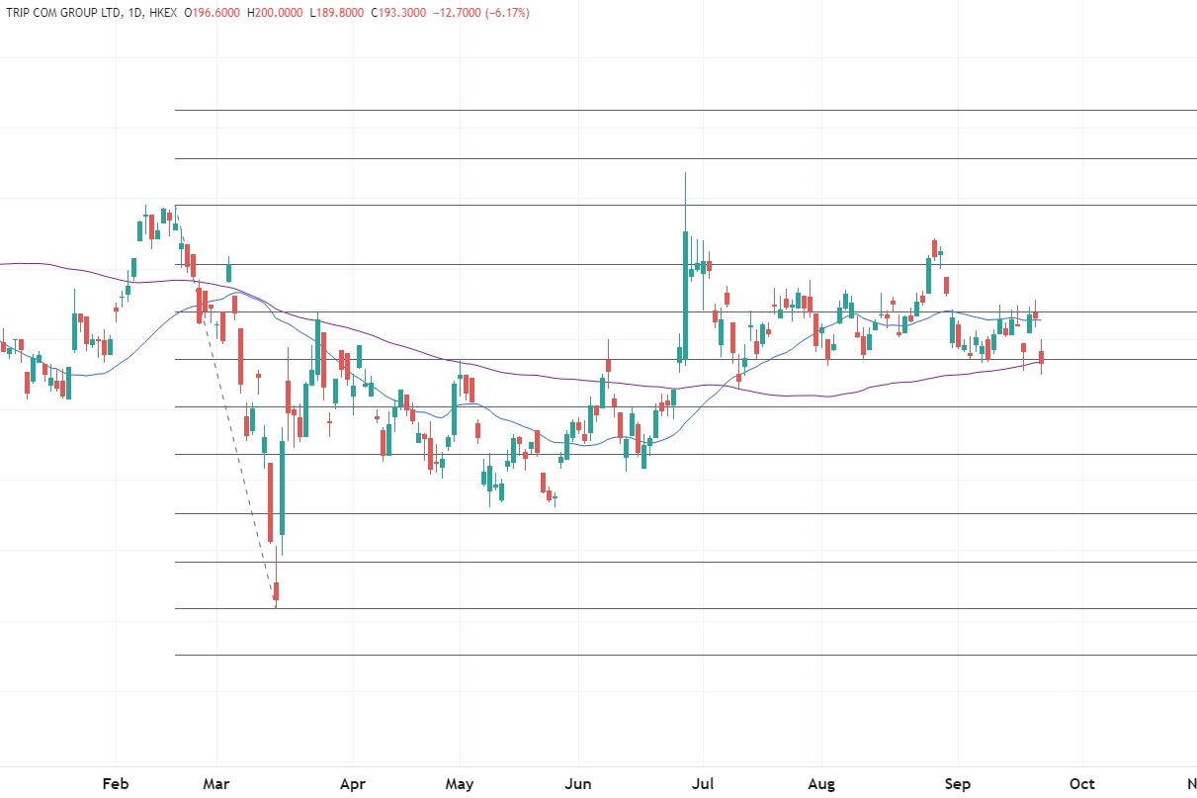Select the dashed trend line in March

pyautogui.click(x=237, y=445)
